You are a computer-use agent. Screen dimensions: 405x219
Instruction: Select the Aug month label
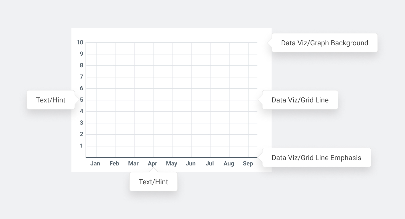[x=229, y=164]
